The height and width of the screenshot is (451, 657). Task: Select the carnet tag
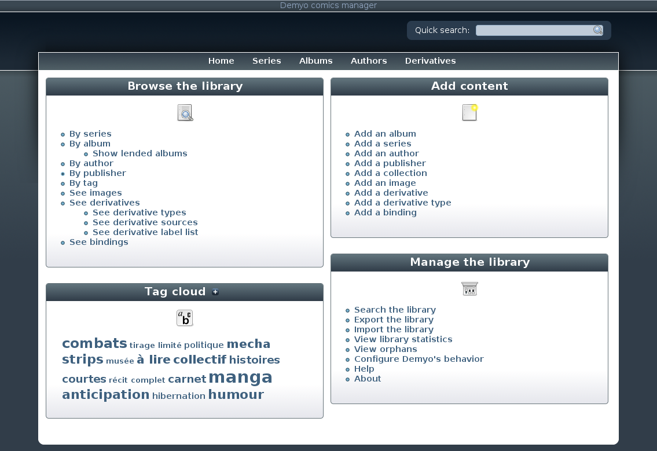[x=187, y=379]
